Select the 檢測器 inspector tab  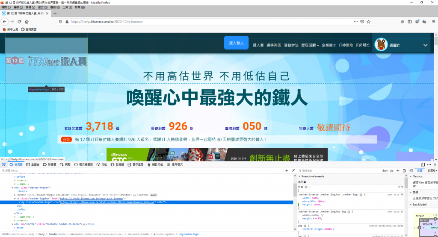pos(16,164)
